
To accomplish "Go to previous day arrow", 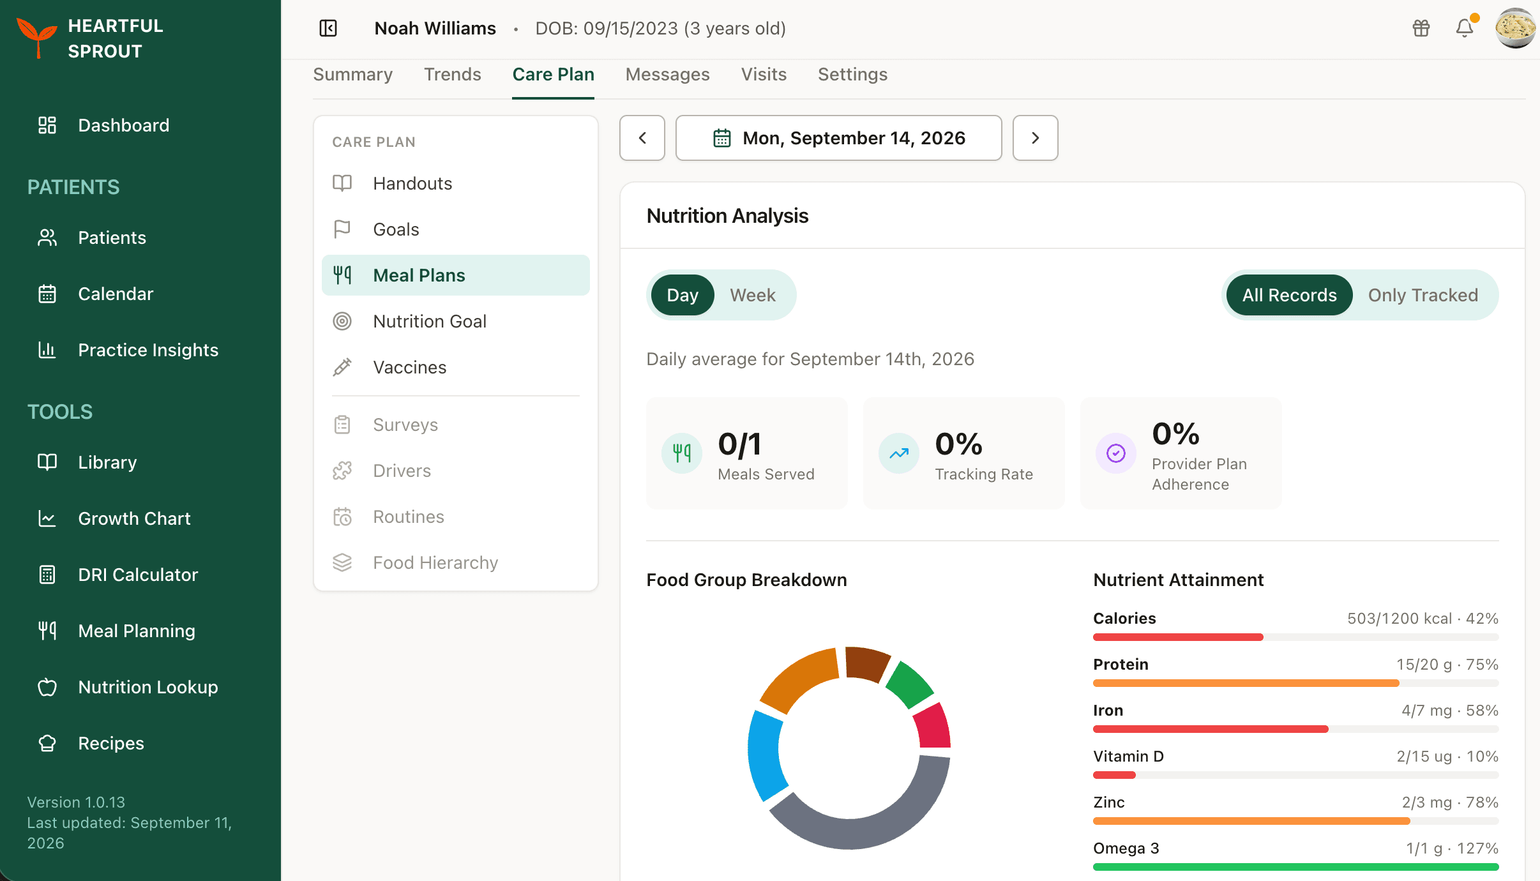I will click(x=642, y=138).
